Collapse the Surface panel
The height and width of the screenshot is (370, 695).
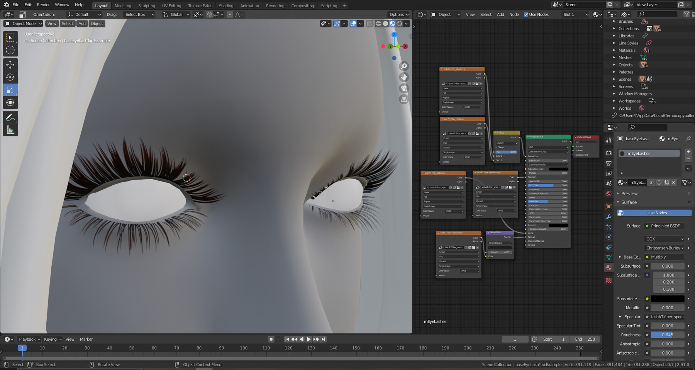(629, 202)
